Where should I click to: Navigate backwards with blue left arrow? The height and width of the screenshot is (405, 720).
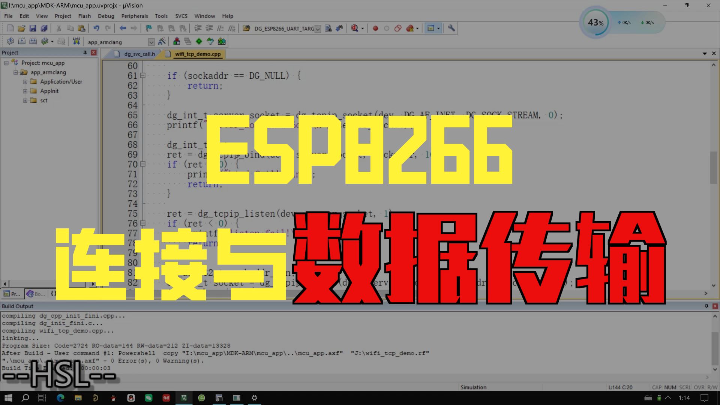(x=123, y=28)
